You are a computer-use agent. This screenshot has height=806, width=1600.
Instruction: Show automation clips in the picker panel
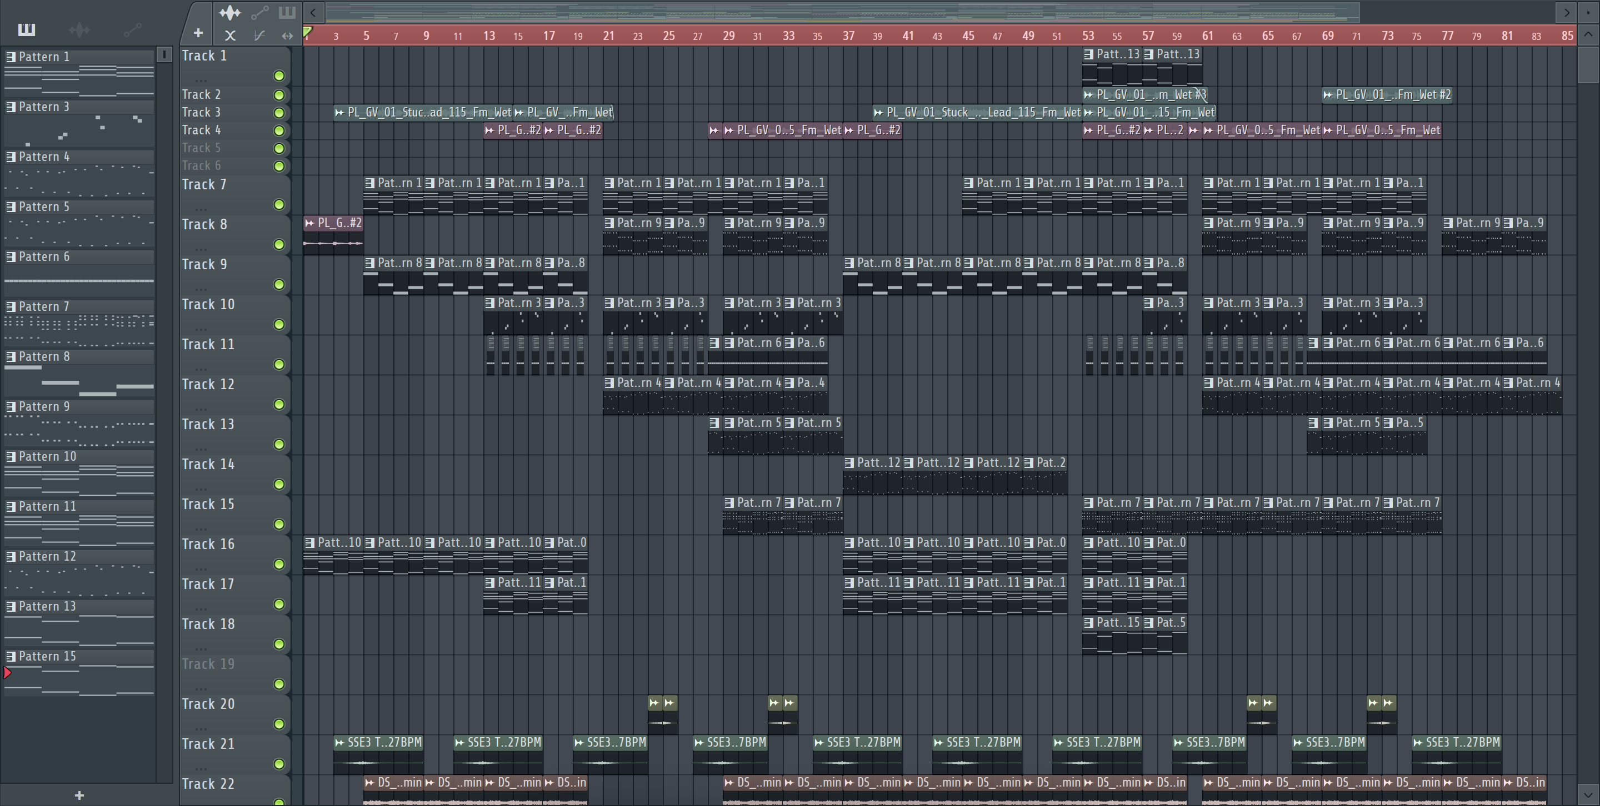click(x=132, y=29)
